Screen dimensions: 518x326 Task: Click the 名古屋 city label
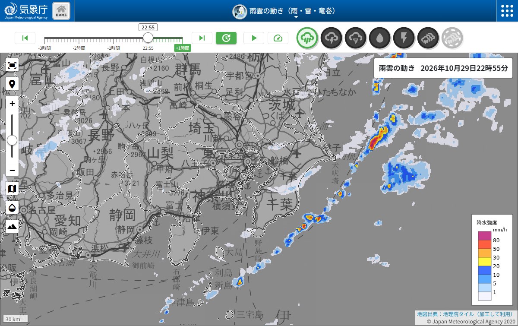(43, 210)
